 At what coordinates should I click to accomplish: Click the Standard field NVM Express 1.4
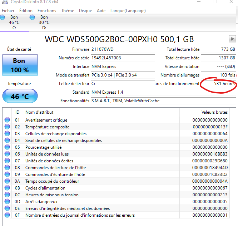click(x=163, y=92)
